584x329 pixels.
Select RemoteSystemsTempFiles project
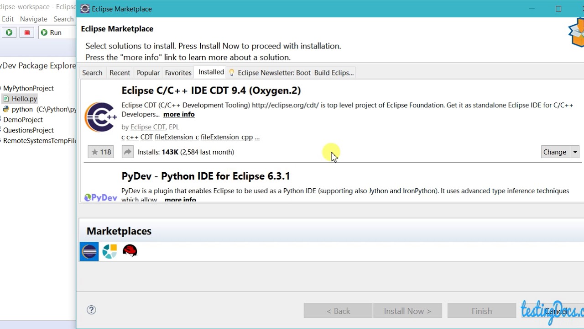click(x=40, y=141)
